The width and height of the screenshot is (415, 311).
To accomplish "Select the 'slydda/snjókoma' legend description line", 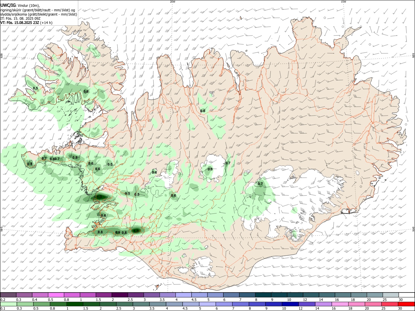I will pos(39,14).
